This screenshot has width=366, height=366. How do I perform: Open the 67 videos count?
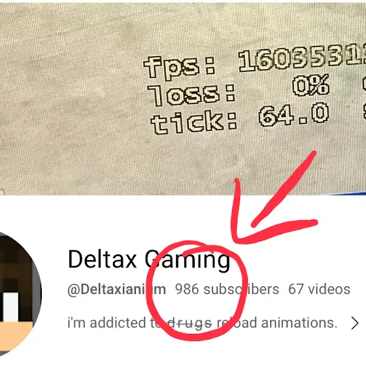(x=319, y=290)
